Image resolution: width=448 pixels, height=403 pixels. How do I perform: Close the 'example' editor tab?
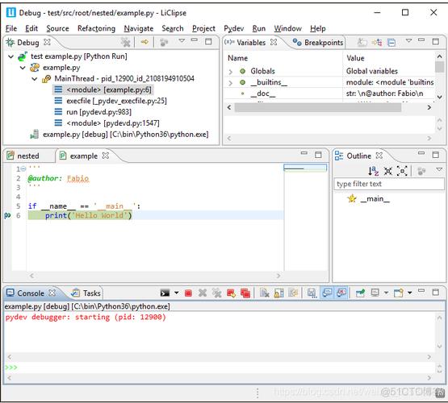106,156
